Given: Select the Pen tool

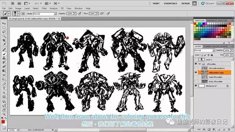Looking at the screenshot, I should (4, 84).
